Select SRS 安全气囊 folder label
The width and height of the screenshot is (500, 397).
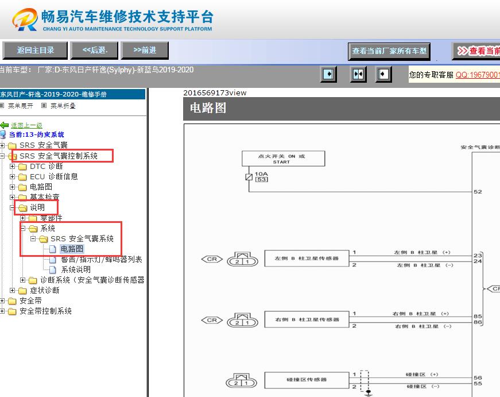(44, 145)
